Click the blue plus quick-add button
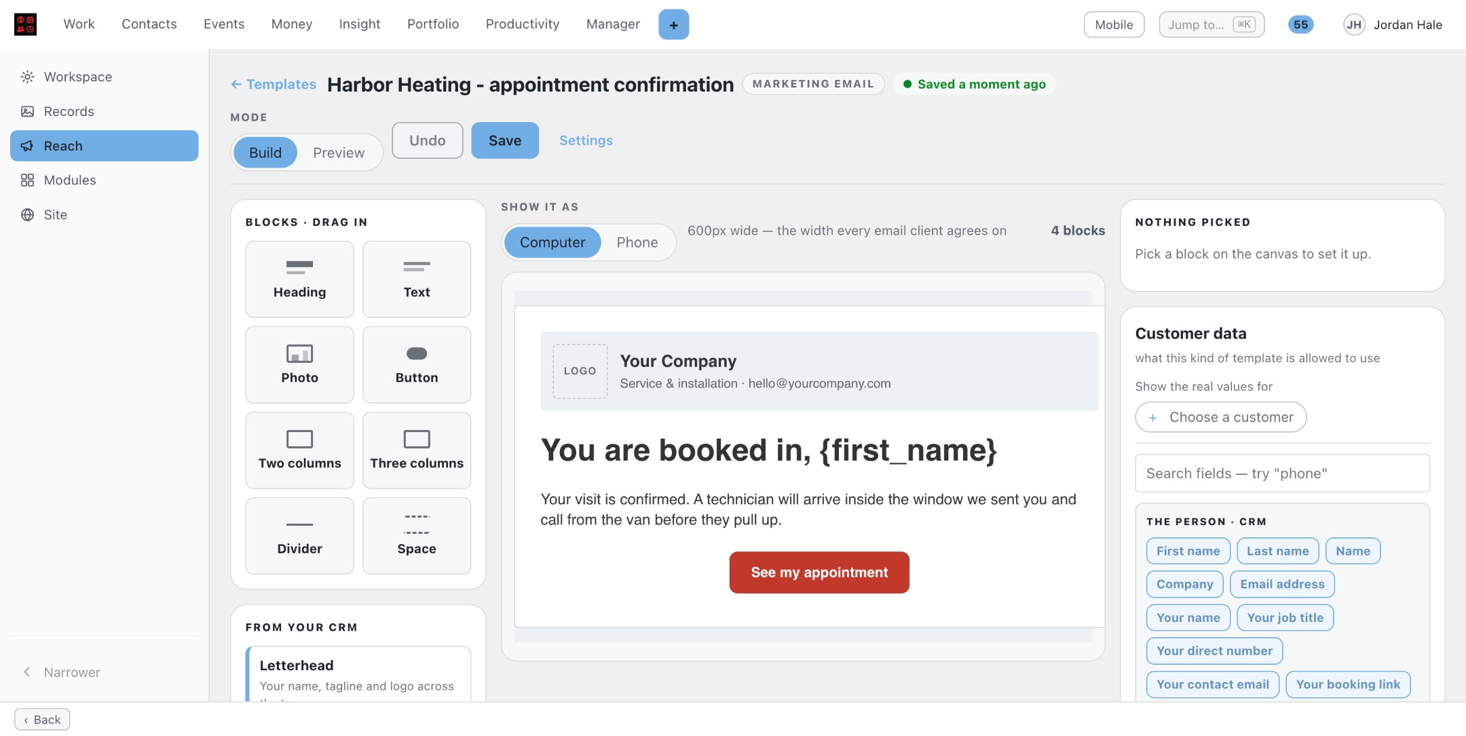1466x736 pixels. tap(673, 24)
